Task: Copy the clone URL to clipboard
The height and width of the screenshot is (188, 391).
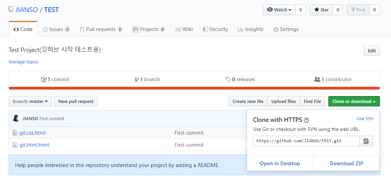Action: pos(366,141)
